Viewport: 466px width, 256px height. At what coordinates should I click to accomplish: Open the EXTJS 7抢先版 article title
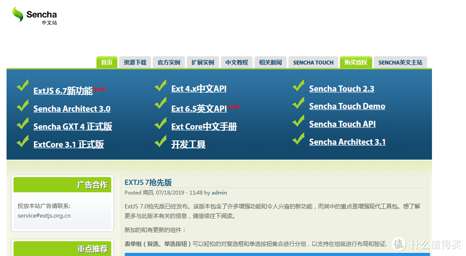[x=148, y=182]
